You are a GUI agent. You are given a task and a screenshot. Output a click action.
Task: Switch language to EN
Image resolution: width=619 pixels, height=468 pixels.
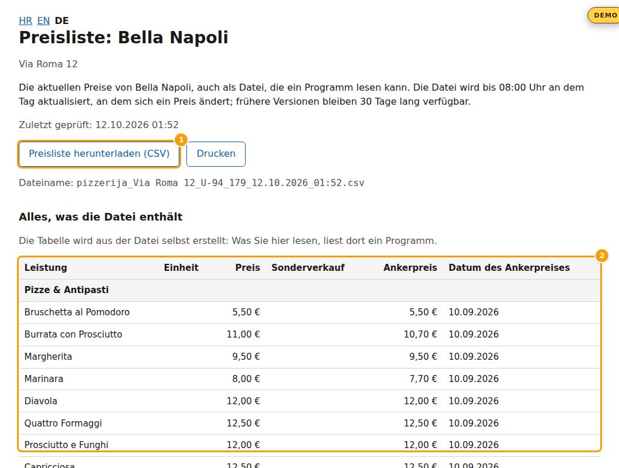click(x=43, y=20)
